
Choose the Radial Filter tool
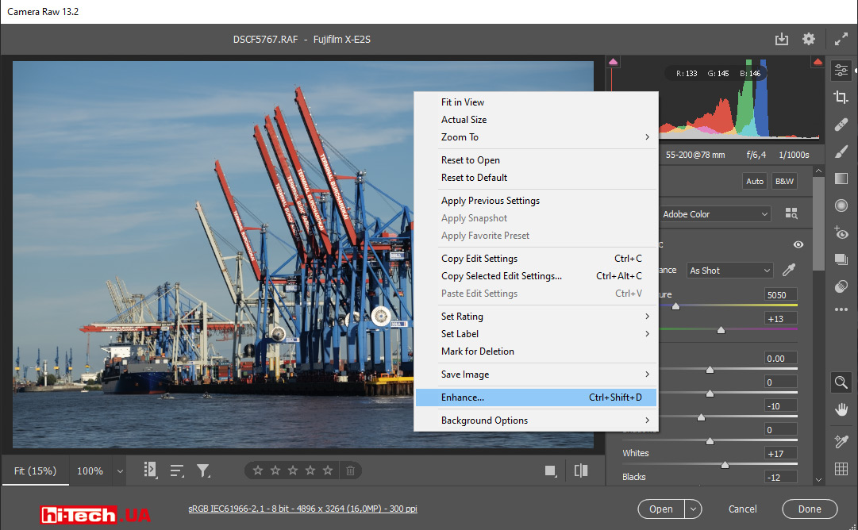click(x=841, y=205)
